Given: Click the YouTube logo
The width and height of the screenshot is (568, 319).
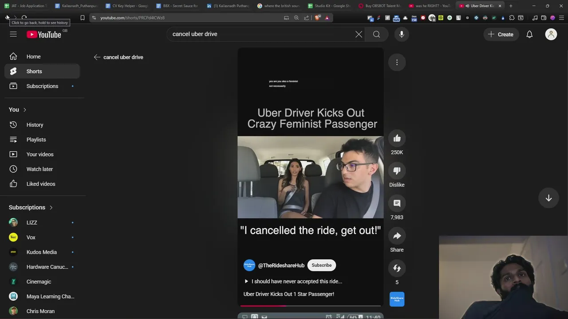Looking at the screenshot, I should click(x=43, y=35).
